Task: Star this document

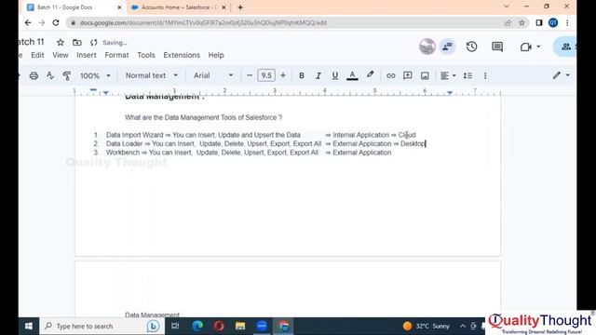Action: pyautogui.click(x=60, y=42)
